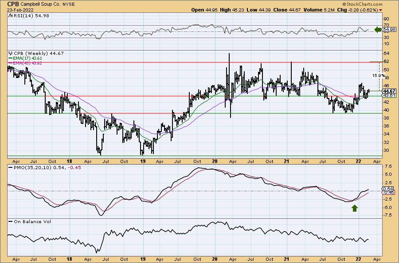Click the -5.0 level on PMO axis
This screenshot has width=399, height=263.
point(388,208)
